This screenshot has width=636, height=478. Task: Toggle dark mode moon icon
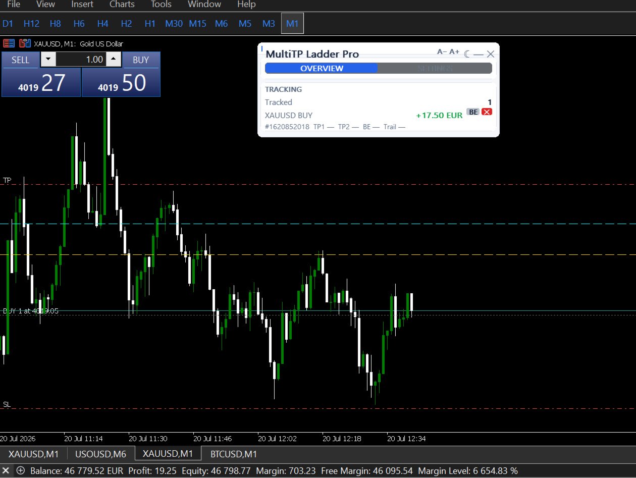click(467, 54)
